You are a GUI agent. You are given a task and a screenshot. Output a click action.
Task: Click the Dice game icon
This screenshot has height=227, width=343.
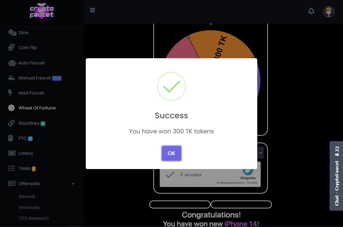(12, 32)
